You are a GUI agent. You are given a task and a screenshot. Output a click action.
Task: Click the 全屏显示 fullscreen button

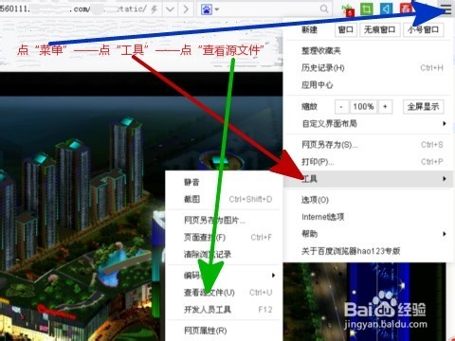coord(424,107)
